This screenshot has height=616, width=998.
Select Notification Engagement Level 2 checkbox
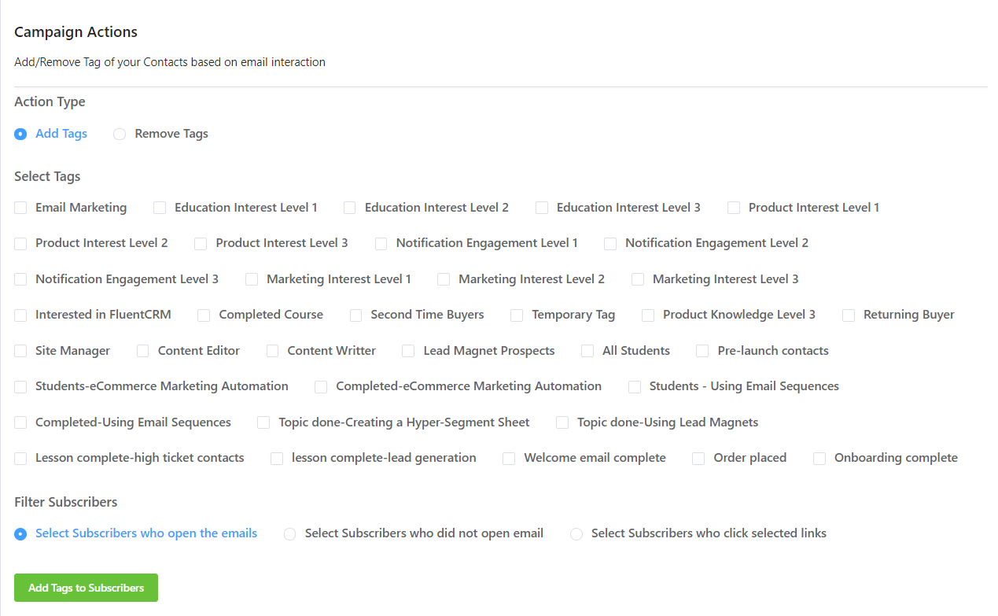pyautogui.click(x=610, y=244)
